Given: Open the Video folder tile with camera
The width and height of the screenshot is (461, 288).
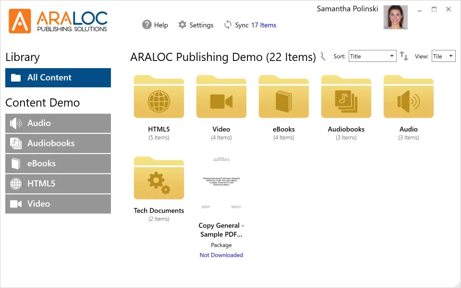Looking at the screenshot, I should [221, 96].
